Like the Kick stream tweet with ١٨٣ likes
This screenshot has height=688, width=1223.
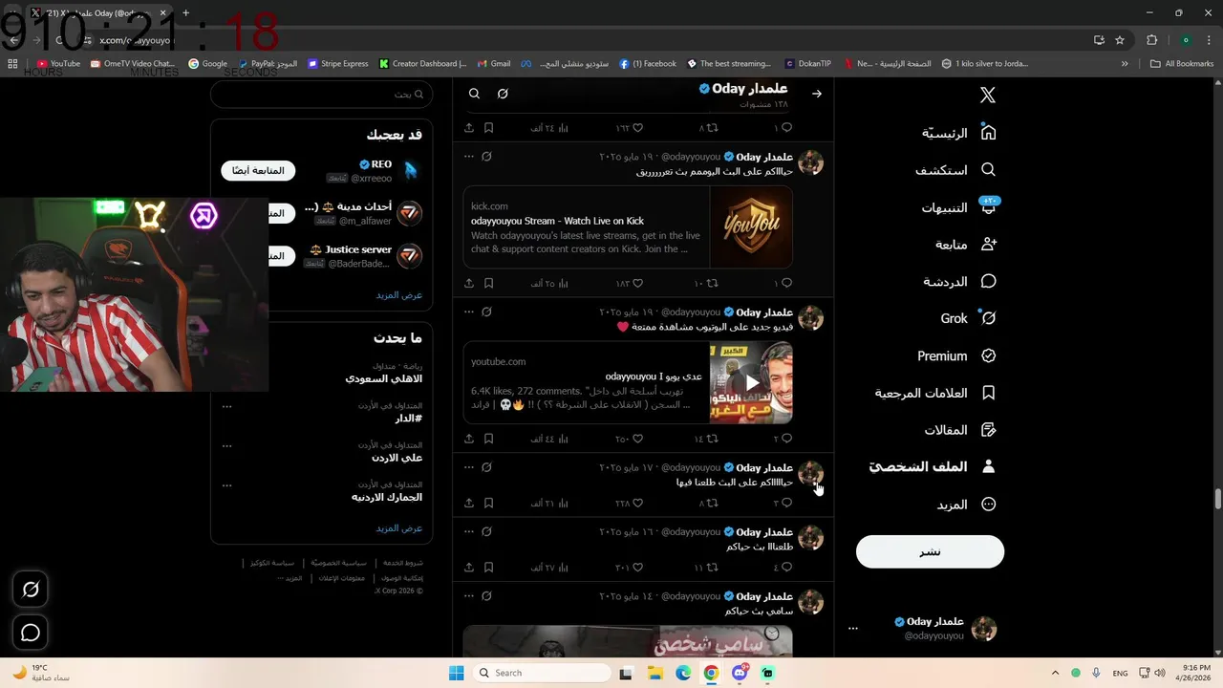coord(629,284)
